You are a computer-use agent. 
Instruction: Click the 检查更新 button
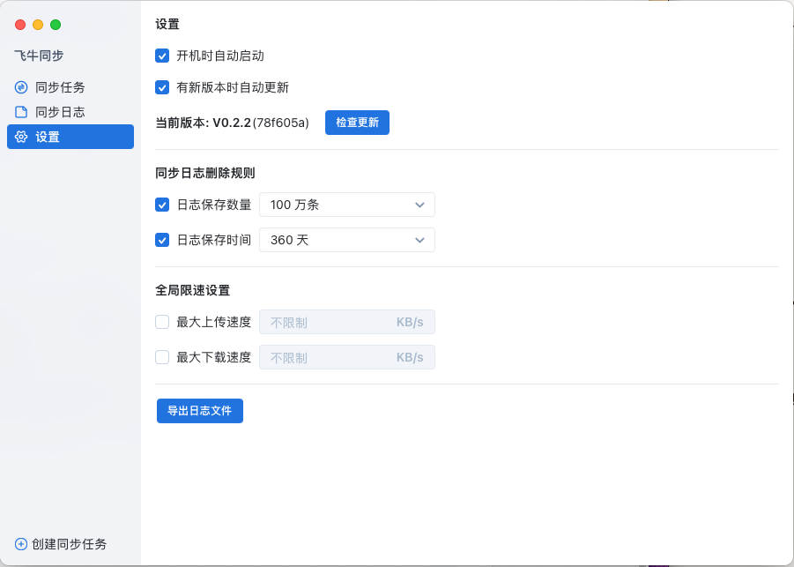tap(357, 123)
